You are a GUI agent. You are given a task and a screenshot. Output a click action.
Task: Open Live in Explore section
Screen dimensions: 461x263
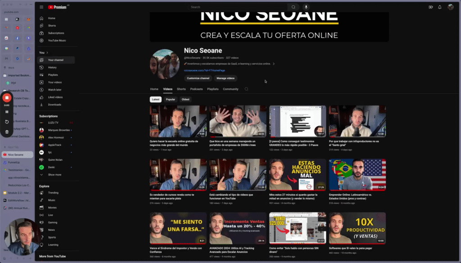[x=56, y=215]
